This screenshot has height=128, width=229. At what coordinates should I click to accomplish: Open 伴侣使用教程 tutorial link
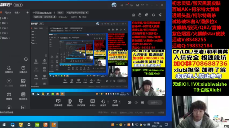coord(7,112)
